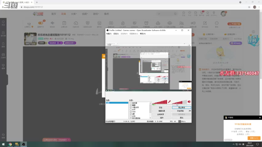Screen dimensions: 262x147
Task: Toggle the Q群 source checkbox
Action: (x=131, y=114)
